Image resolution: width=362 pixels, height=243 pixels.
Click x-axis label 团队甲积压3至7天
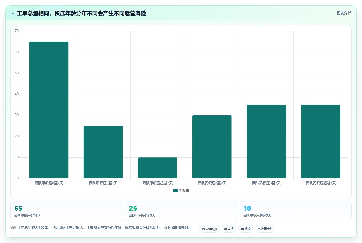point(103,183)
